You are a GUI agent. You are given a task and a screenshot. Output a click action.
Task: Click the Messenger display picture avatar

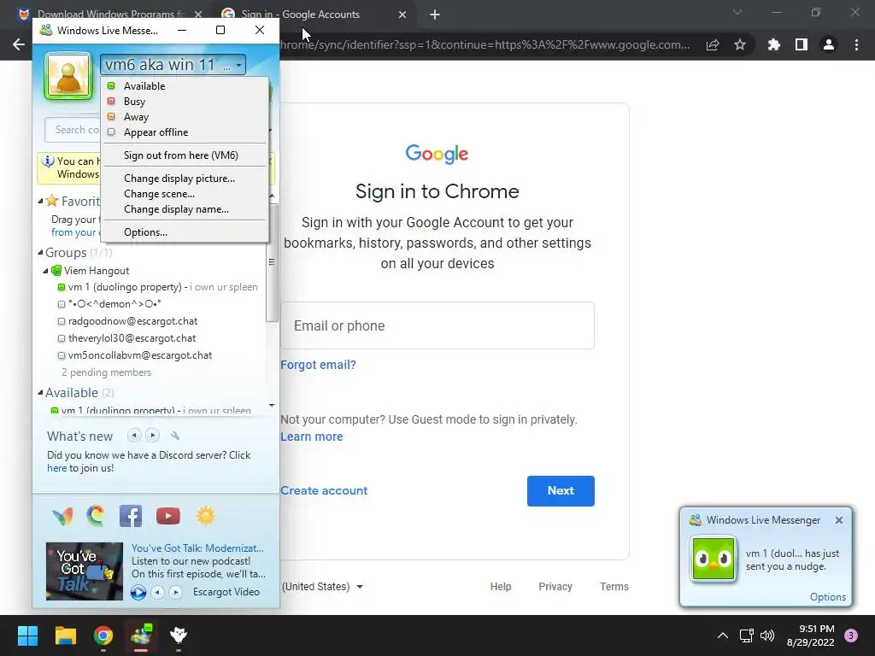[x=68, y=76]
